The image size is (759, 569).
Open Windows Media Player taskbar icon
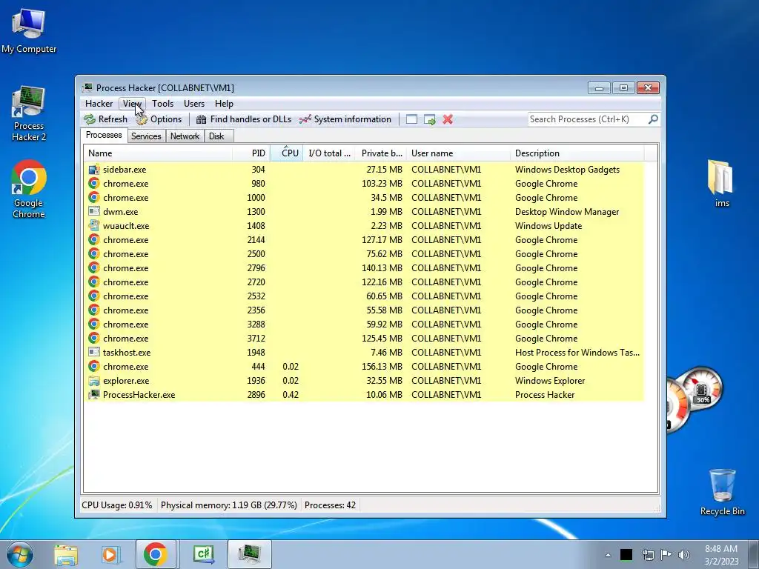110,554
